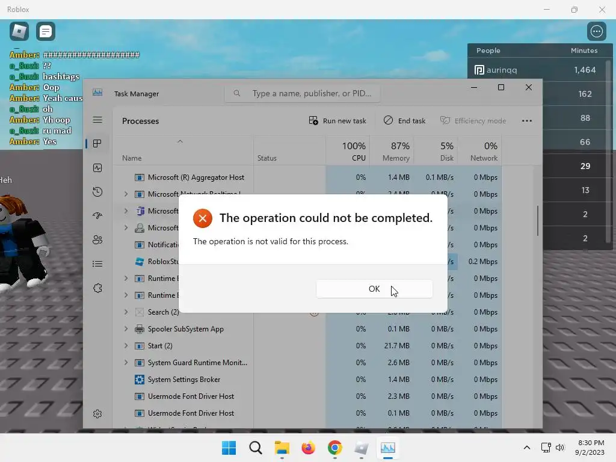Click Spooler SubSystem App memory value 0.1 MB
The image size is (616, 462).
point(398,329)
